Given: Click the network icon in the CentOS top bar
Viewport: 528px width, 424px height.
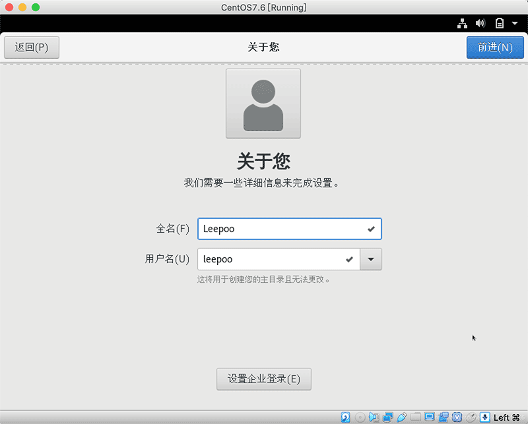Looking at the screenshot, I should (x=462, y=22).
